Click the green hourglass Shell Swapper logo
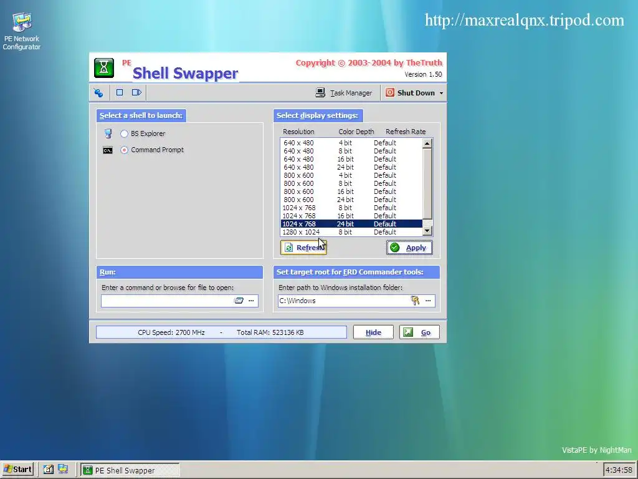 [104, 67]
